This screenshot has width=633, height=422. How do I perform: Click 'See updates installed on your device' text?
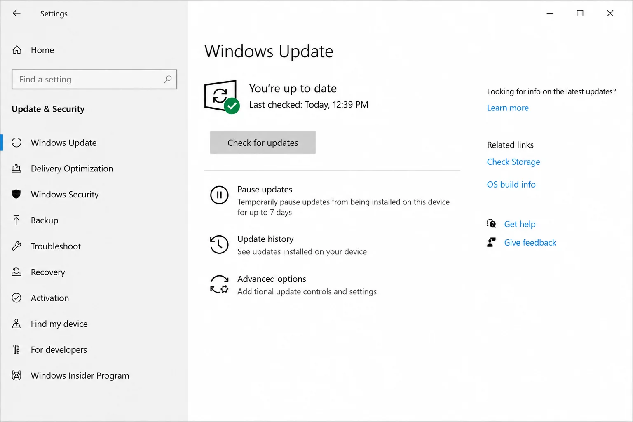pyautogui.click(x=302, y=251)
